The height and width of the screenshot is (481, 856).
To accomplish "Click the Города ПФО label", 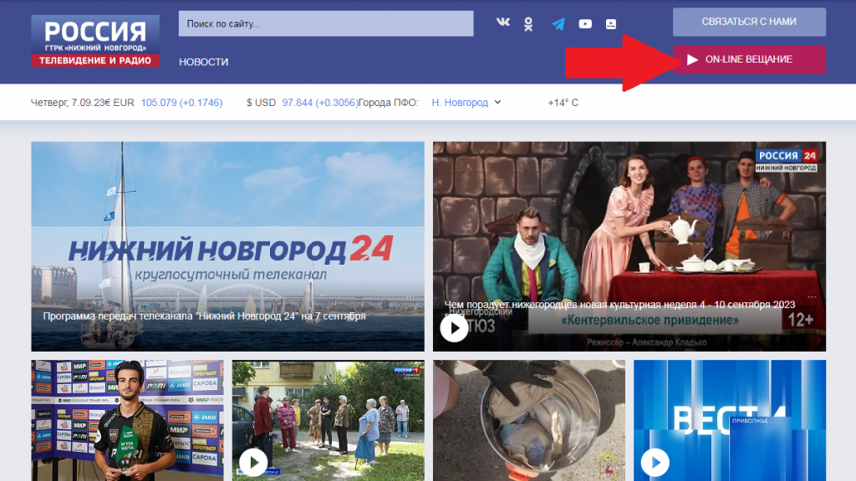I will (389, 103).
